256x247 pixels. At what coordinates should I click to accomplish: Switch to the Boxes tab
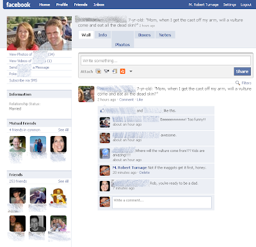click(x=144, y=35)
